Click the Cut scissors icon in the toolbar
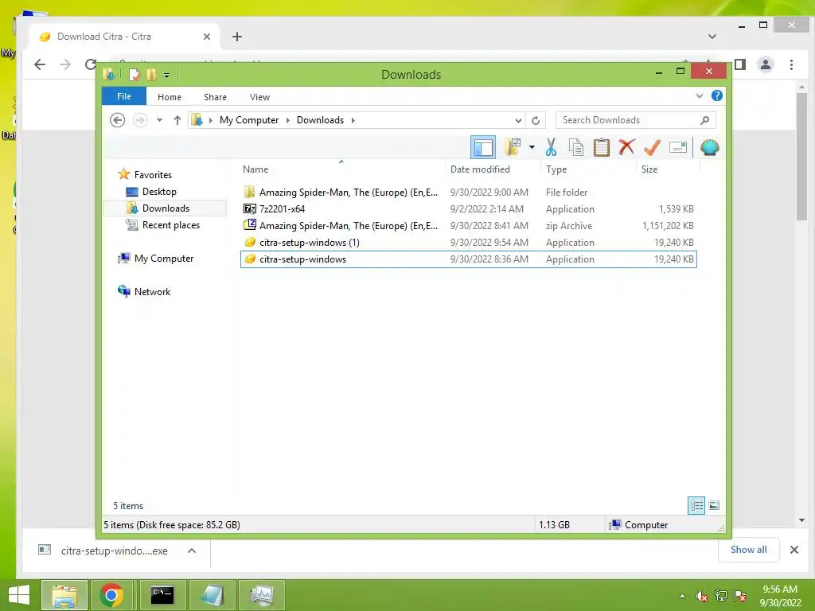 click(551, 147)
